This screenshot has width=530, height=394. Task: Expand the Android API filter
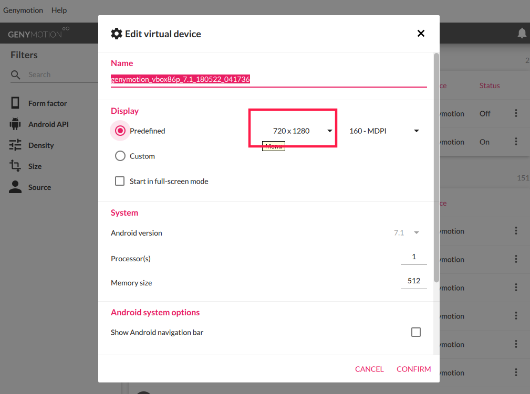coord(48,124)
